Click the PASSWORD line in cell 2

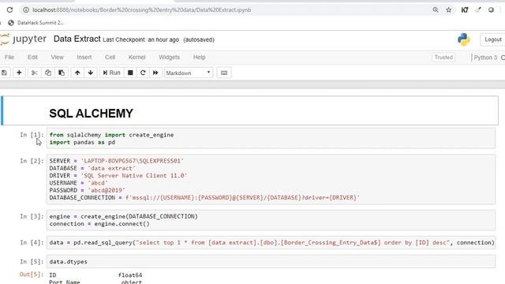(x=88, y=190)
